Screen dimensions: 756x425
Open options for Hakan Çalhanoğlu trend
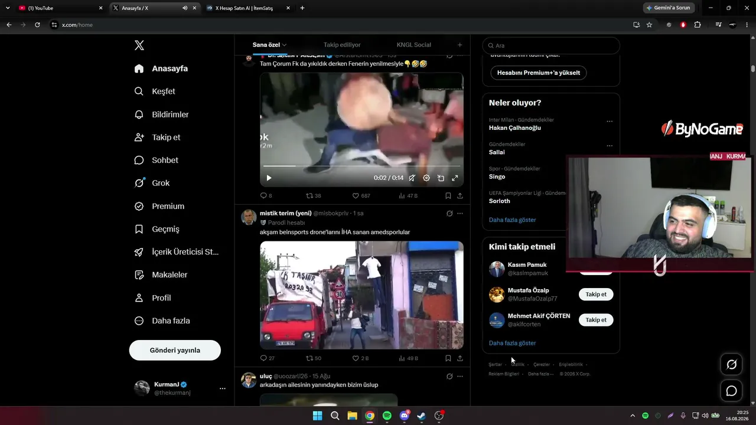click(610, 122)
